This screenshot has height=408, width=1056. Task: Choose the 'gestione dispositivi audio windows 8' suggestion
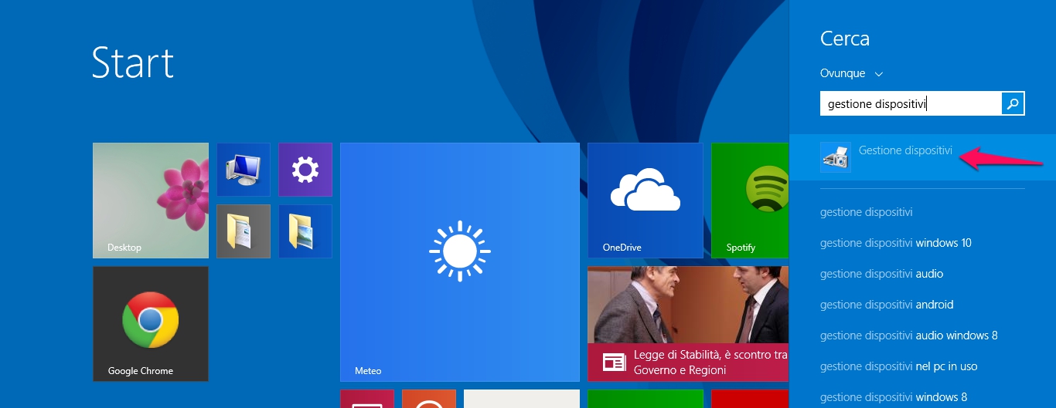click(x=908, y=336)
